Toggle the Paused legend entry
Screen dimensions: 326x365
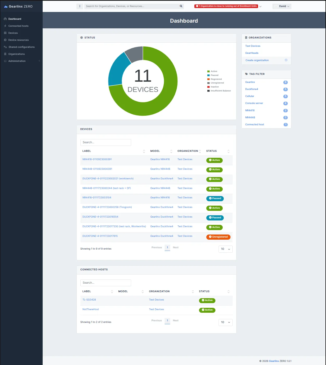coord(213,75)
